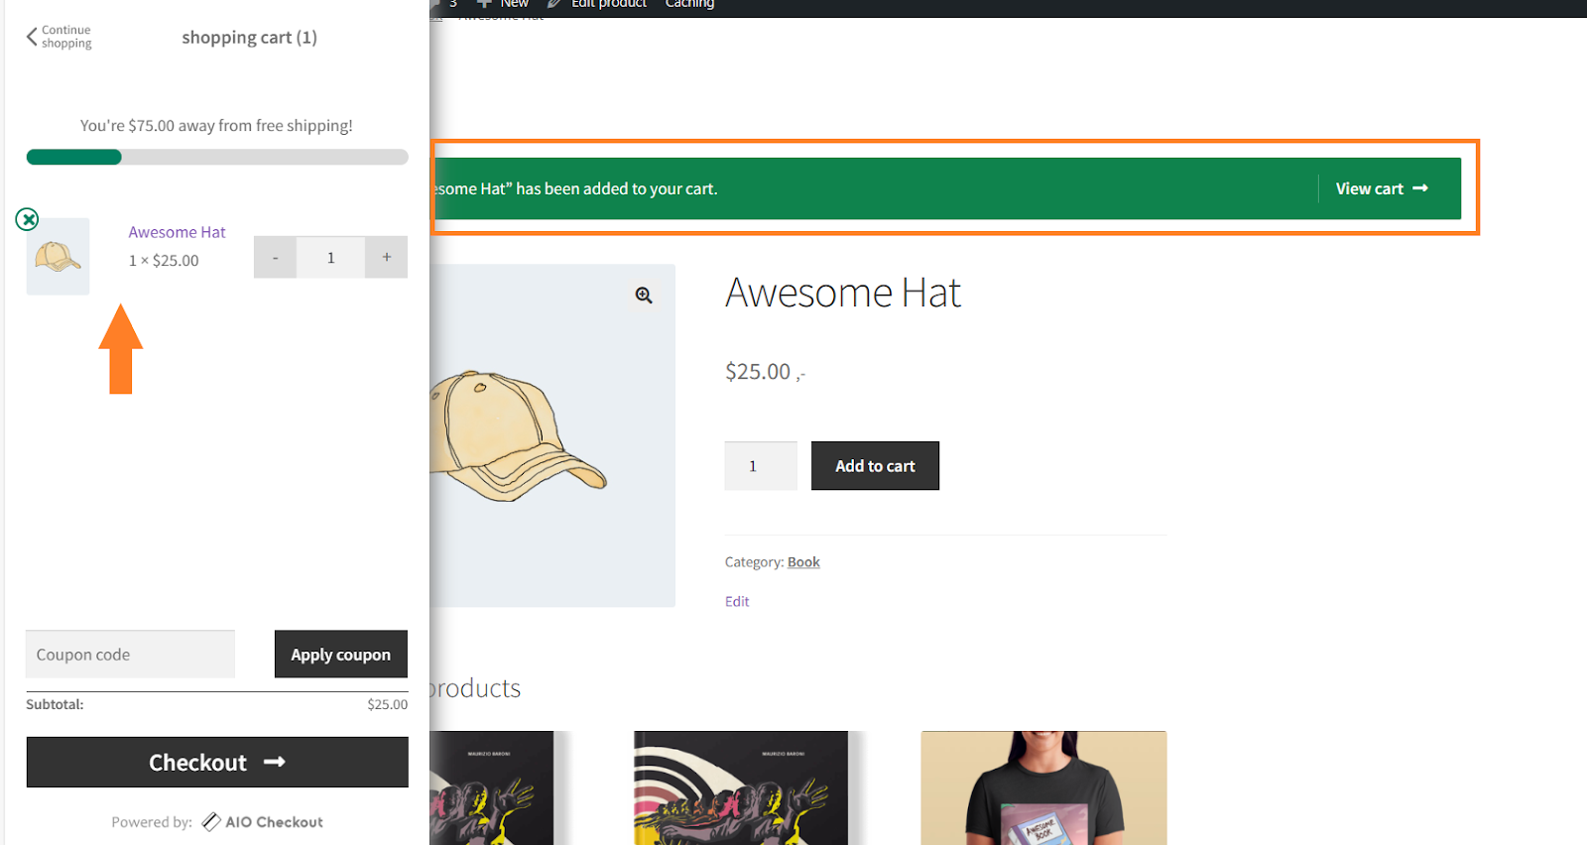Open the T-shirt related product image
The image size is (1587, 845).
point(1043,788)
